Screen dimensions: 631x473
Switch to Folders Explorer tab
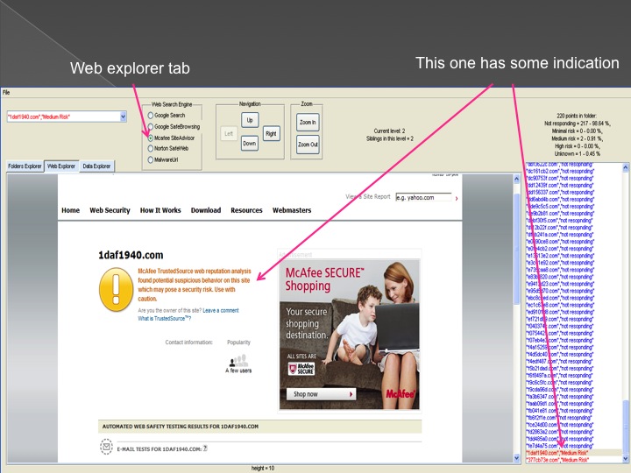25,166
